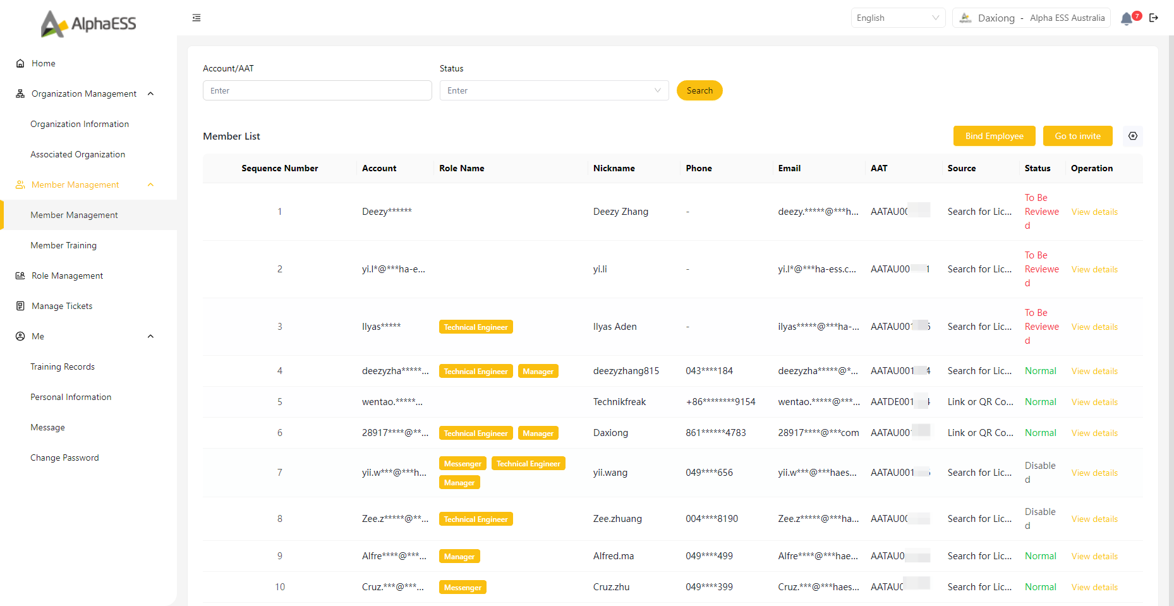
Task: Click the Home icon in the sidebar
Action: 20,63
